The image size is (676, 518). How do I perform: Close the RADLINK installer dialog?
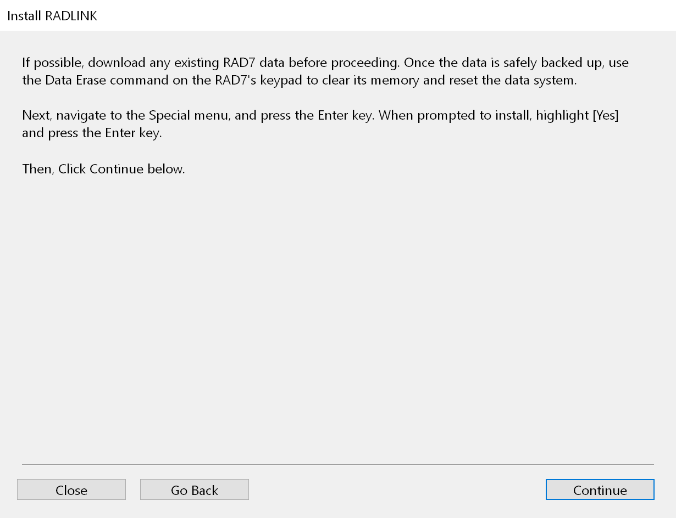pyautogui.click(x=71, y=490)
